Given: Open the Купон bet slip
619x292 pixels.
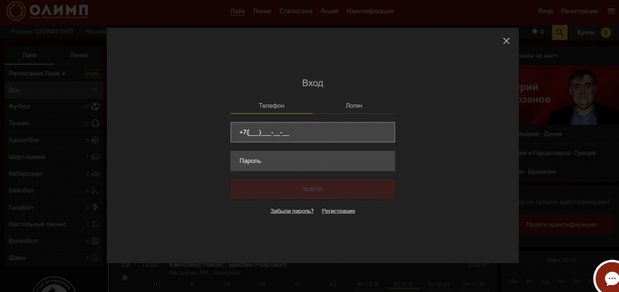Looking at the screenshot, I should click(x=594, y=33).
